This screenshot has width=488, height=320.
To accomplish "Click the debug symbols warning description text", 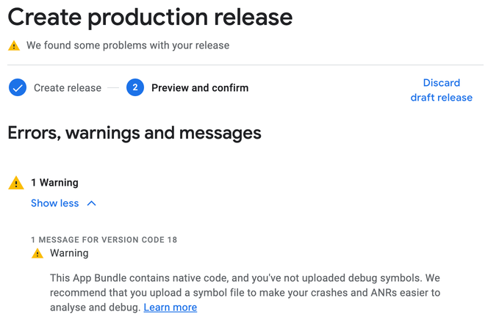I will click(x=245, y=292).
